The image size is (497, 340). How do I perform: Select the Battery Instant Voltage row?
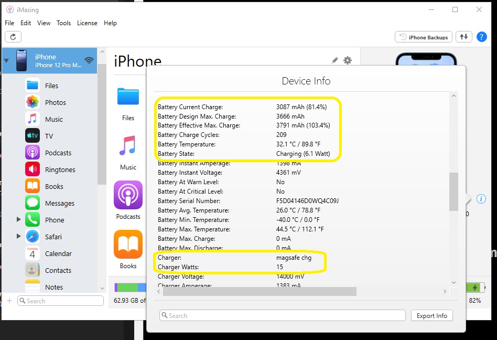point(230,173)
